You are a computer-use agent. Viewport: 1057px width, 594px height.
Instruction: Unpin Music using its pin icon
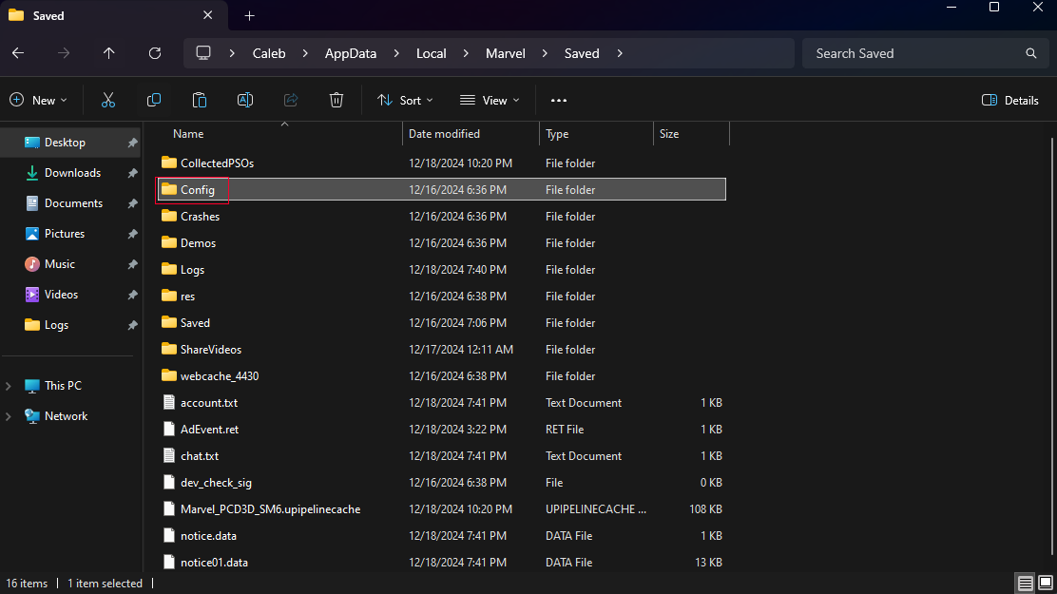point(132,264)
